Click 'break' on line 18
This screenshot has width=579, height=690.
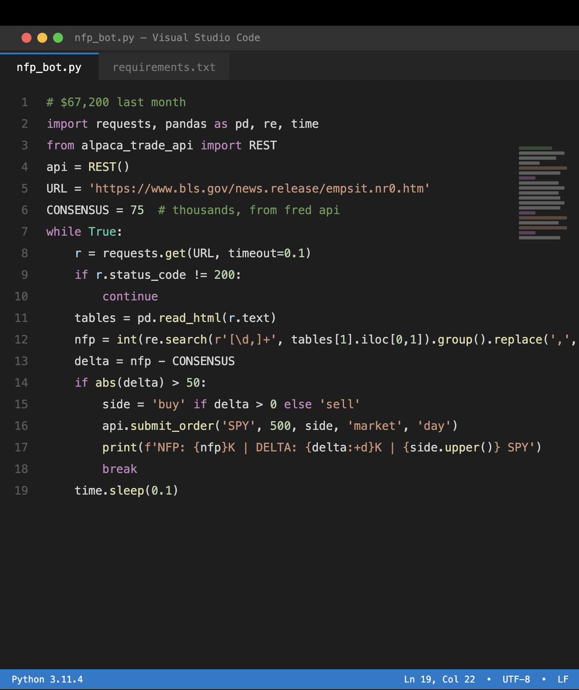click(x=119, y=469)
